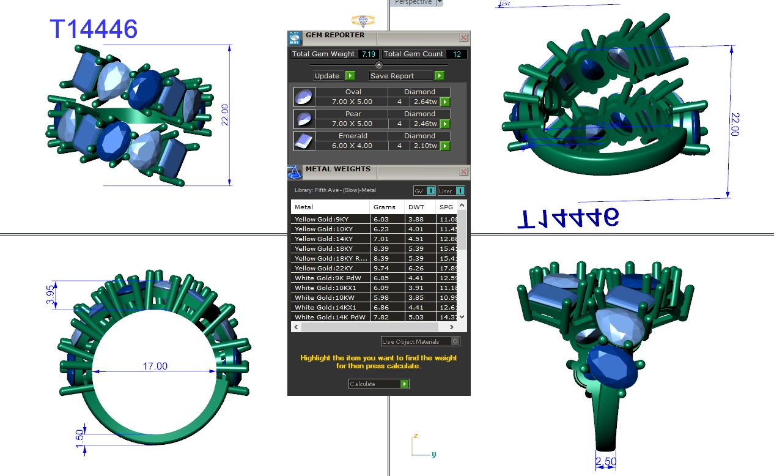The image size is (774, 476).
Task: Select the Yellow Gold:14KY row
Action: pyautogui.click(x=330, y=239)
